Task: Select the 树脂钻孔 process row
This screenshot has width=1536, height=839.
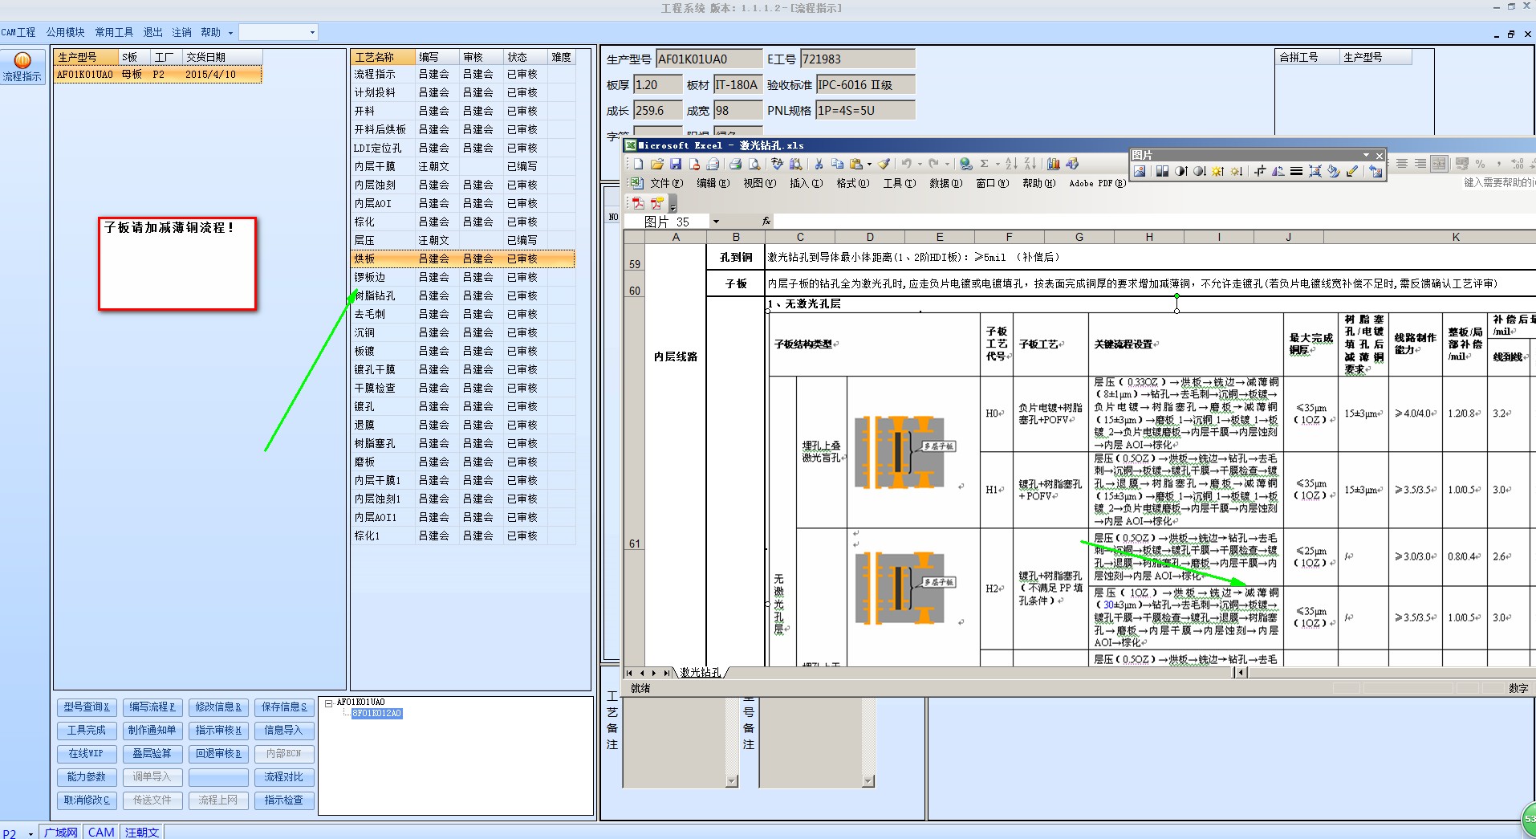Action: (x=463, y=295)
